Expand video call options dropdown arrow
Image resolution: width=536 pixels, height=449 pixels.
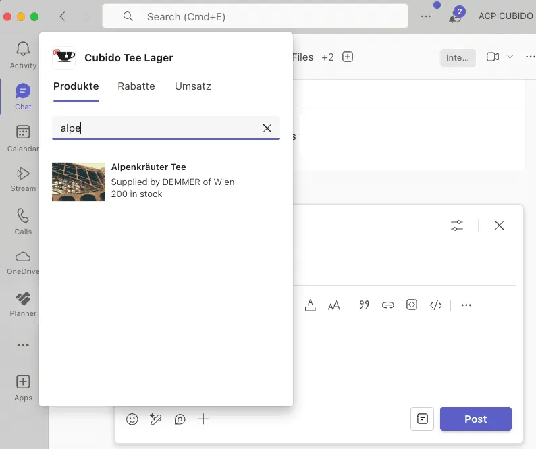510,57
